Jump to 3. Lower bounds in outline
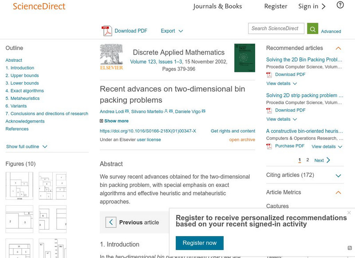355x258 pixels. [x=22, y=83]
